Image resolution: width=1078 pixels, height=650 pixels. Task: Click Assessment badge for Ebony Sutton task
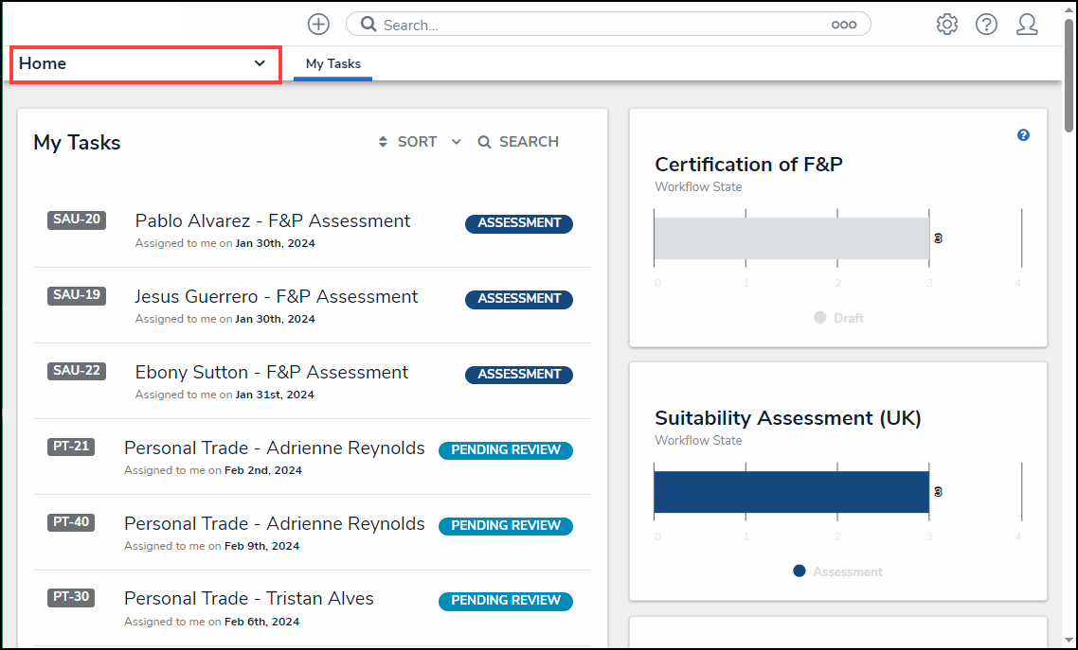518,375
